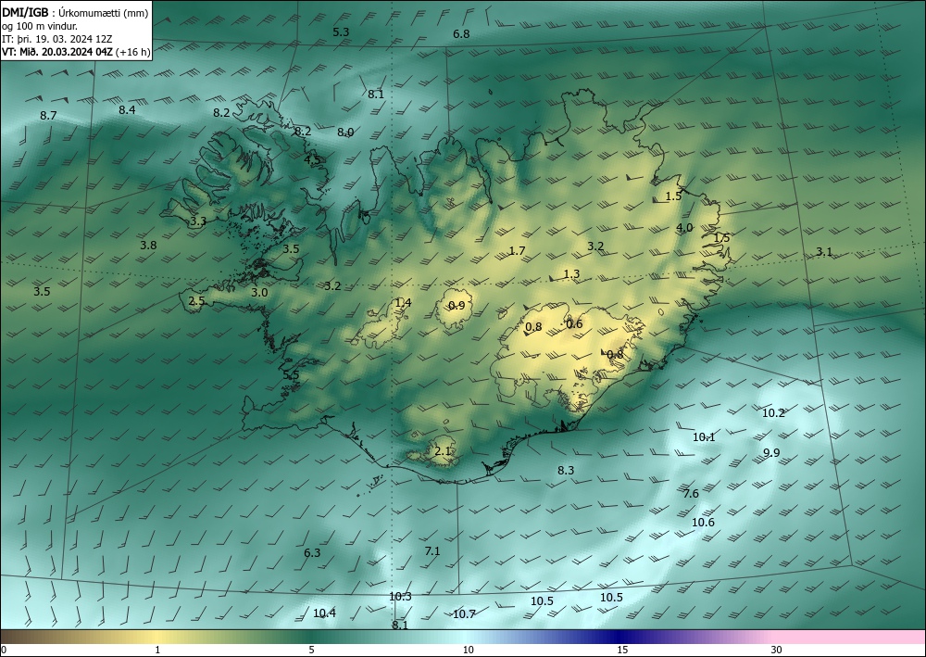
Task: Click the 2.5 value on the peninsula tip
Action: click(x=196, y=301)
